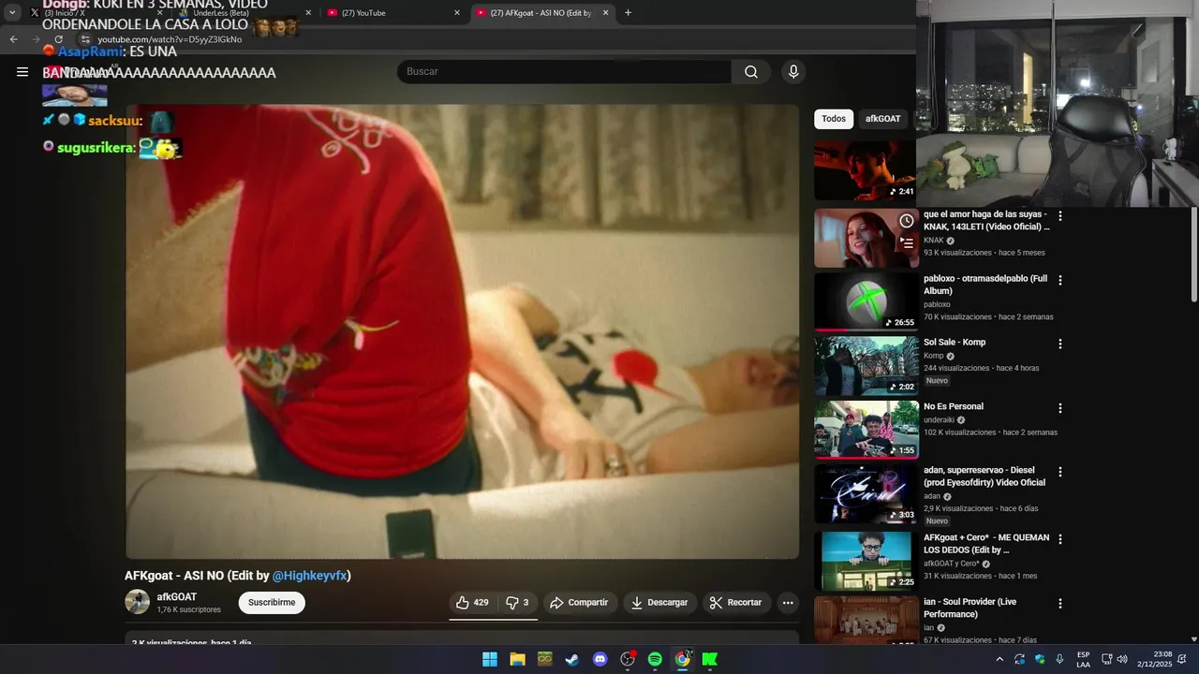
Task: Open File Explorer from the taskbar
Action: point(517,659)
